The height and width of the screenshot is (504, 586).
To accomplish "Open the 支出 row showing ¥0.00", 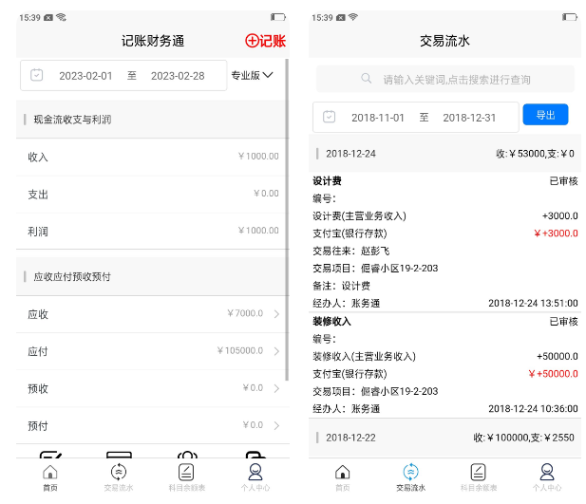I will pyautogui.click(x=153, y=195).
